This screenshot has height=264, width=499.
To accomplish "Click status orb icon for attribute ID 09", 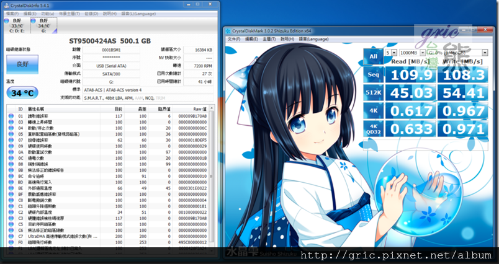I will click(x=11, y=146).
